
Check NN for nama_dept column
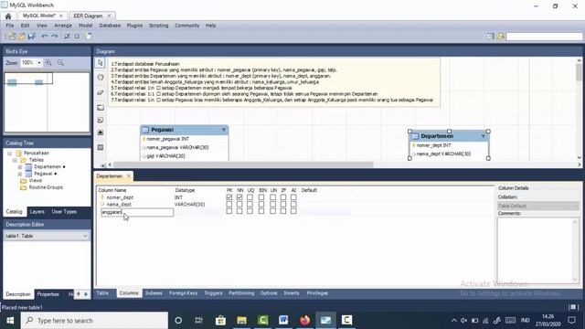coord(239,204)
